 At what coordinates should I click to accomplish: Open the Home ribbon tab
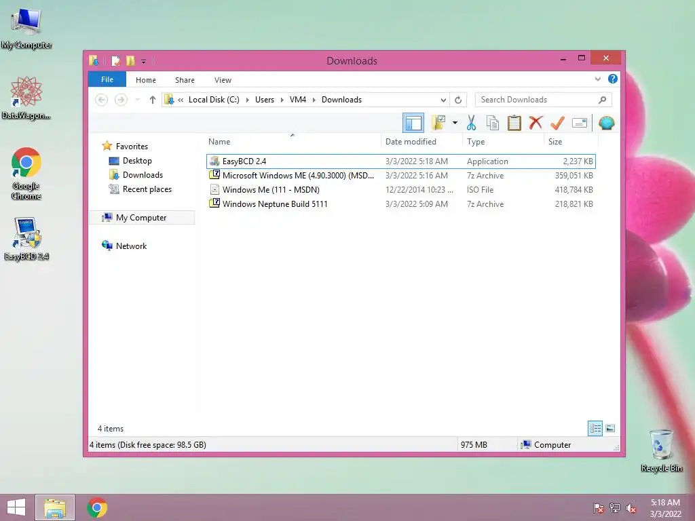click(146, 80)
